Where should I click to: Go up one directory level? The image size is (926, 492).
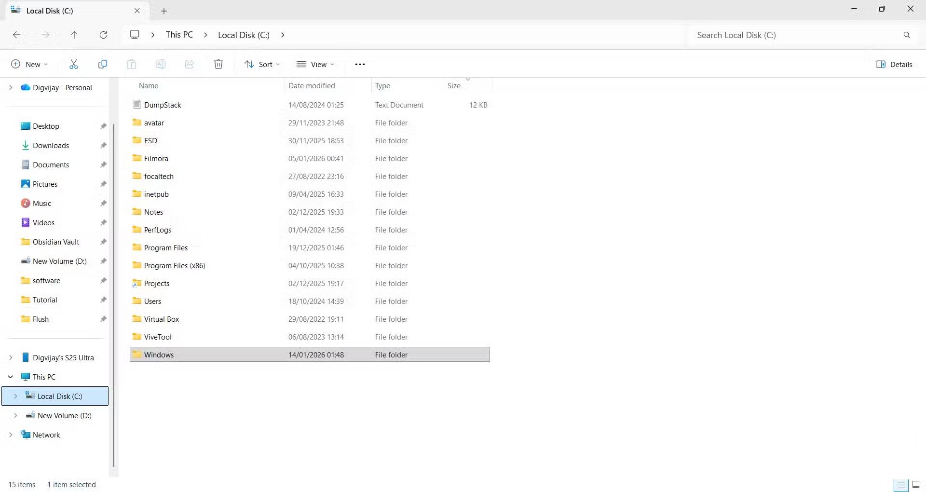(x=74, y=35)
